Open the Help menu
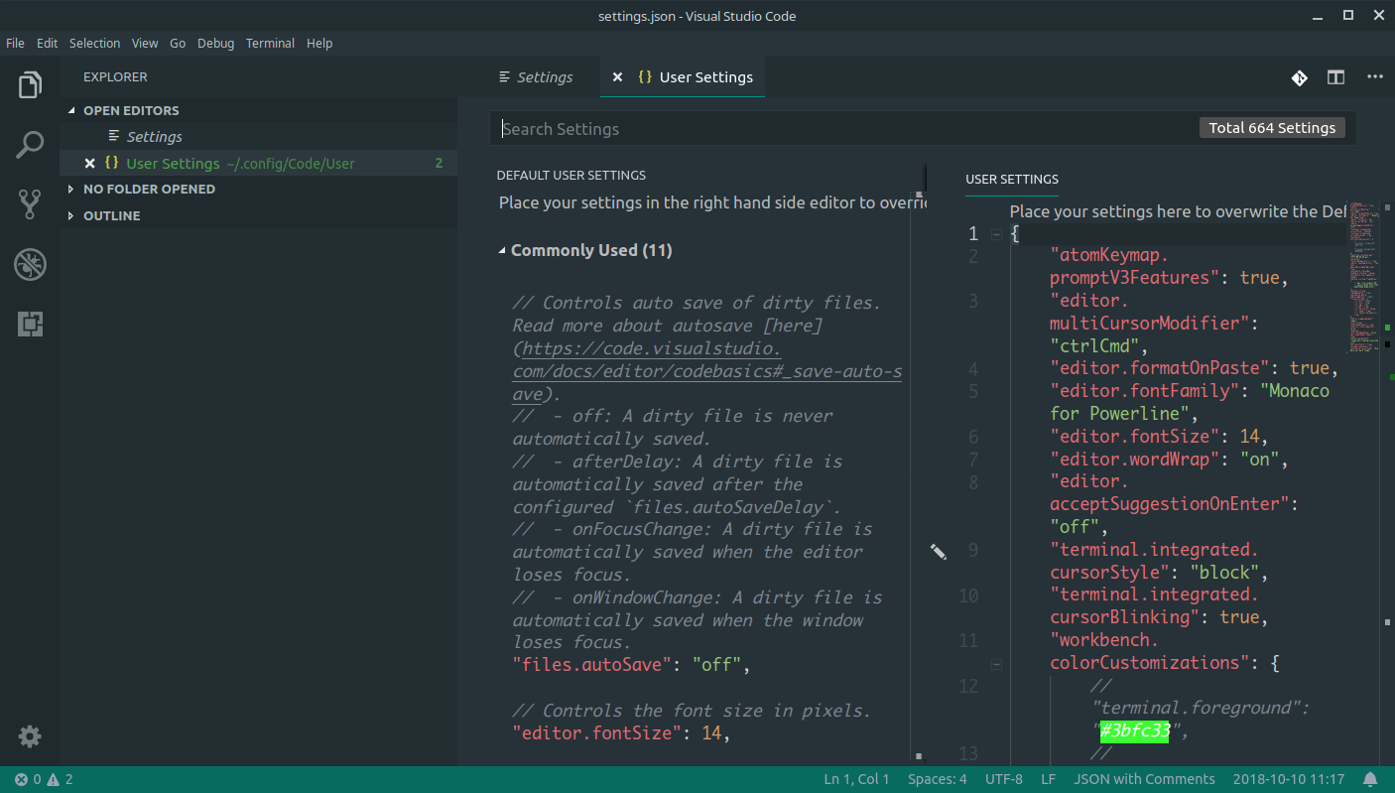The image size is (1395, 793). click(319, 44)
